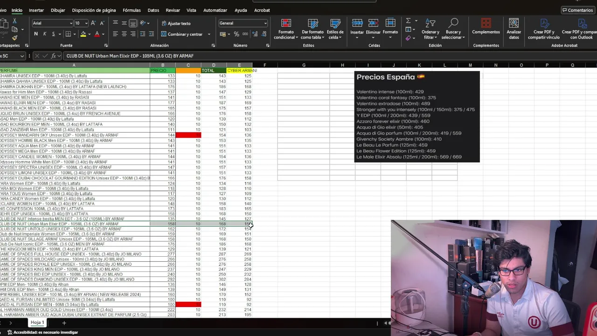This screenshot has width=597, height=336.
Task: Click the Fill down (Rellenar) icon
Action: [408, 29]
